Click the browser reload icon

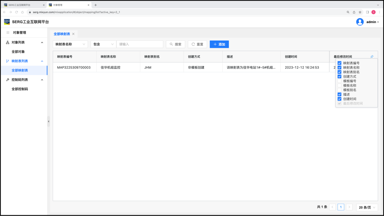pyautogui.click(x=16, y=12)
